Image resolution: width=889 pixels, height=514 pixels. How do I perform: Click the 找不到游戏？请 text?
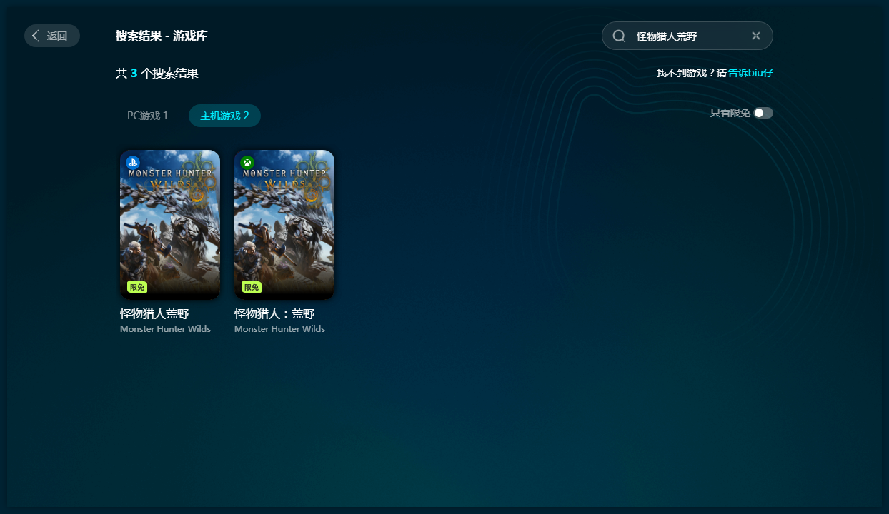pos(691,73)
